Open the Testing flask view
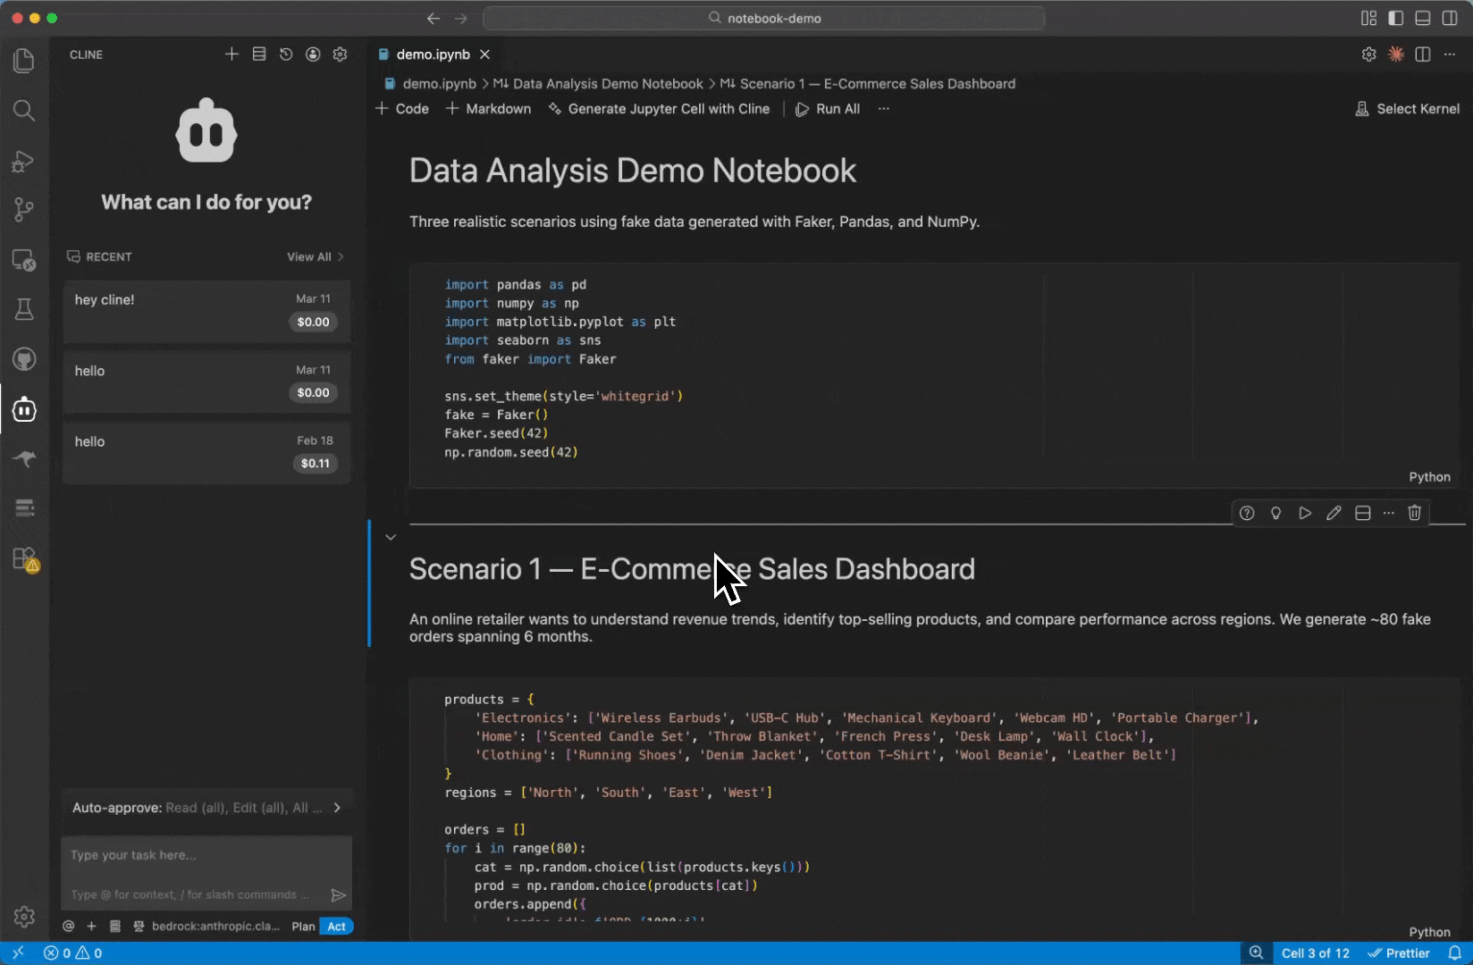This screenshot has height=965, width=1473. [x=24, y=310]
